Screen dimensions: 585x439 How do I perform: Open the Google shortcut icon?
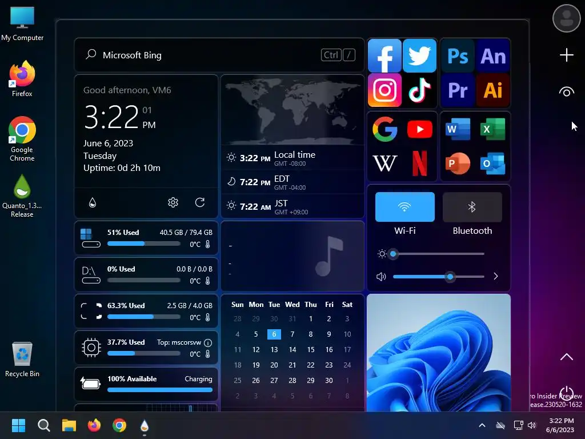click(384, 129)
